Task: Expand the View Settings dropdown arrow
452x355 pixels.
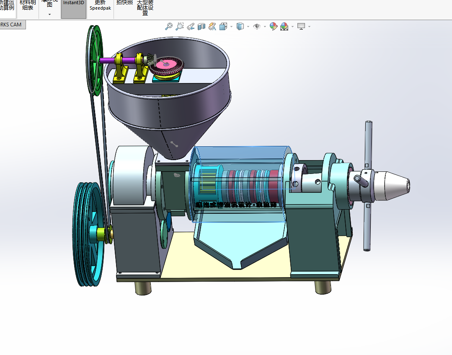Action: [309, 26]
